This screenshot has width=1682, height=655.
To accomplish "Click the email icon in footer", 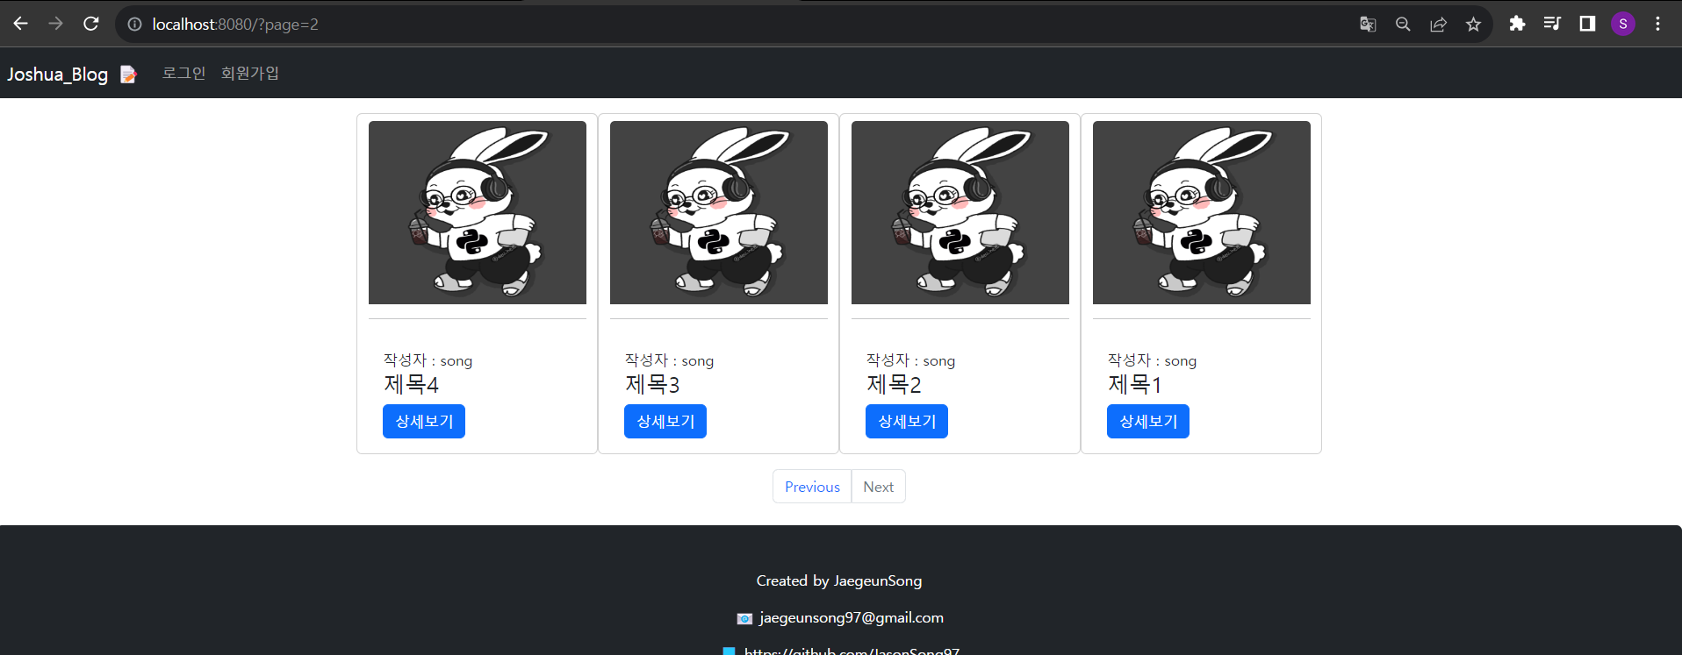I will (744, 618).
